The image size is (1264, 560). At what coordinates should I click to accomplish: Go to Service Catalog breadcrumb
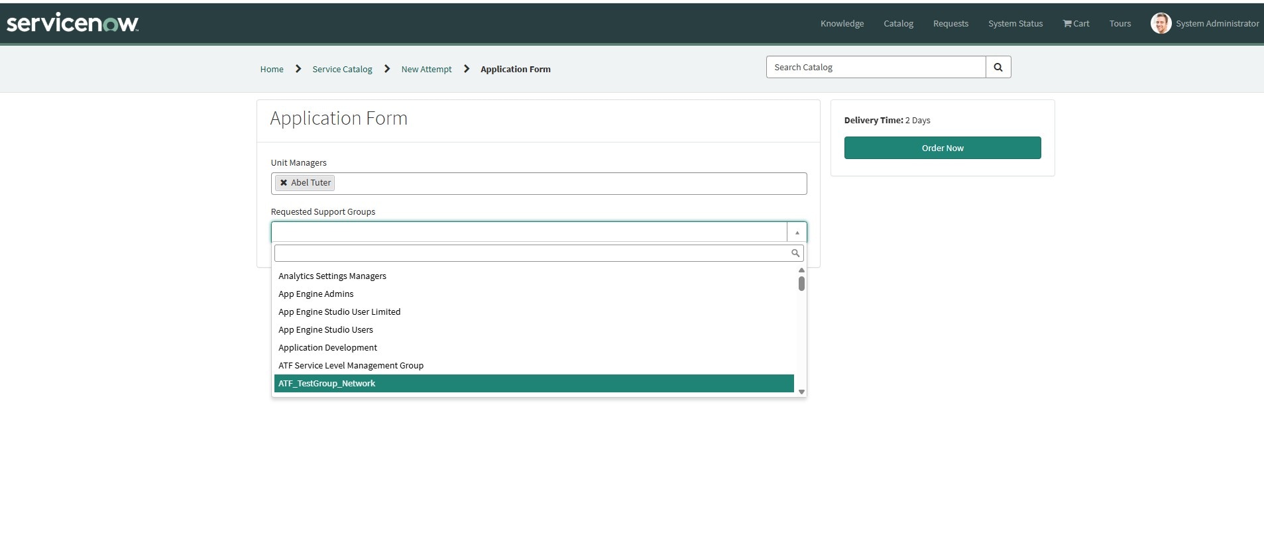[x=342, y=69]
